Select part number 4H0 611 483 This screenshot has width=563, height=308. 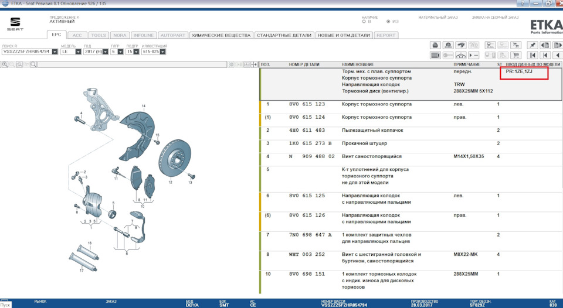(307, 130)
